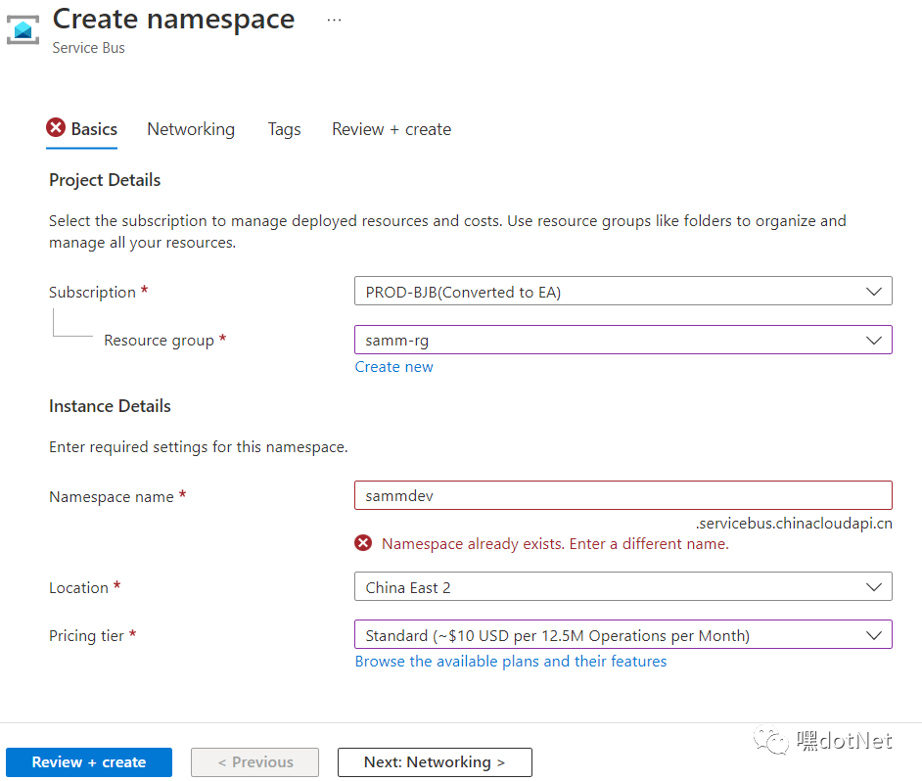
Task: Click the Location field label
Action: (79, 587)
